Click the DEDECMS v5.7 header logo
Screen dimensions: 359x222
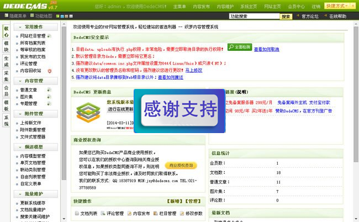point(30,6)
